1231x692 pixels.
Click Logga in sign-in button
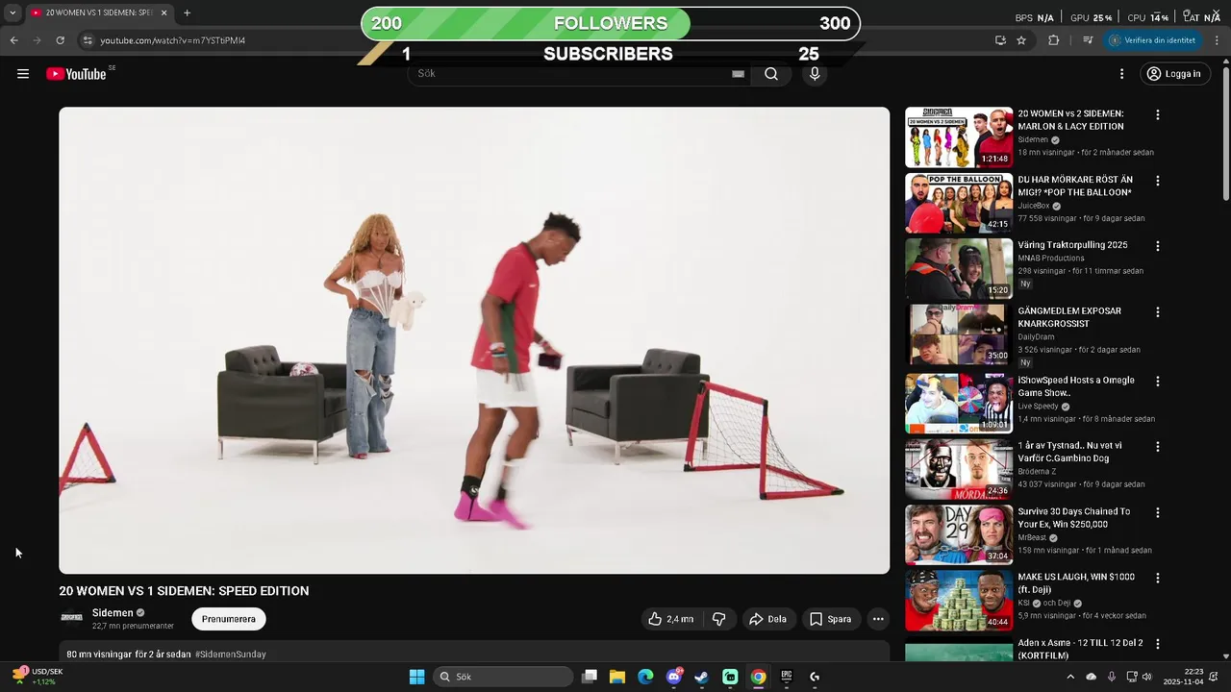(1173, 74)
